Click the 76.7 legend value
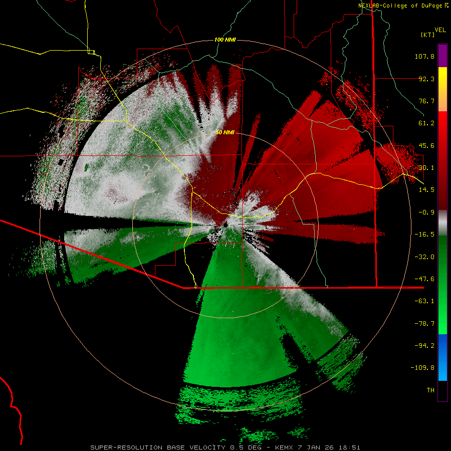 pyautogui.click(x=426, y=101)
